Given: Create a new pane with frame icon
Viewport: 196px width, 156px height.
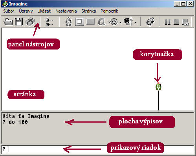Looking at the screenshot, I should [79, 22].
